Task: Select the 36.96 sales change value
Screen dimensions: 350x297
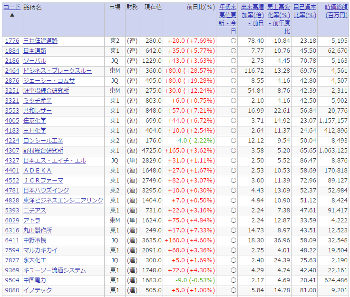Action: tap(282, 240)
